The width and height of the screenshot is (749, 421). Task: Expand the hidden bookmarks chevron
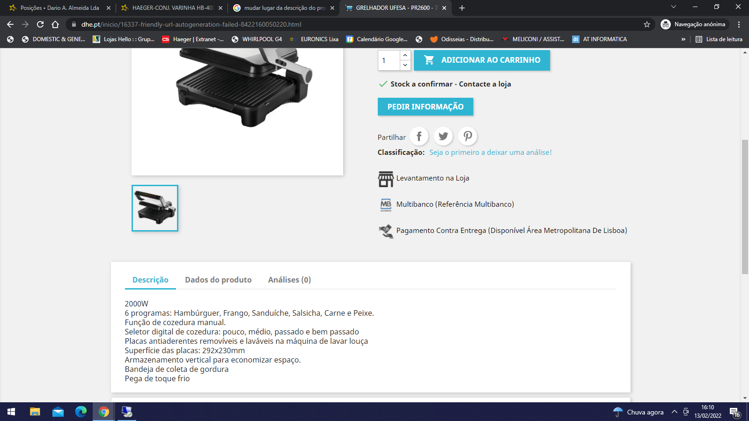pos(683,39)
